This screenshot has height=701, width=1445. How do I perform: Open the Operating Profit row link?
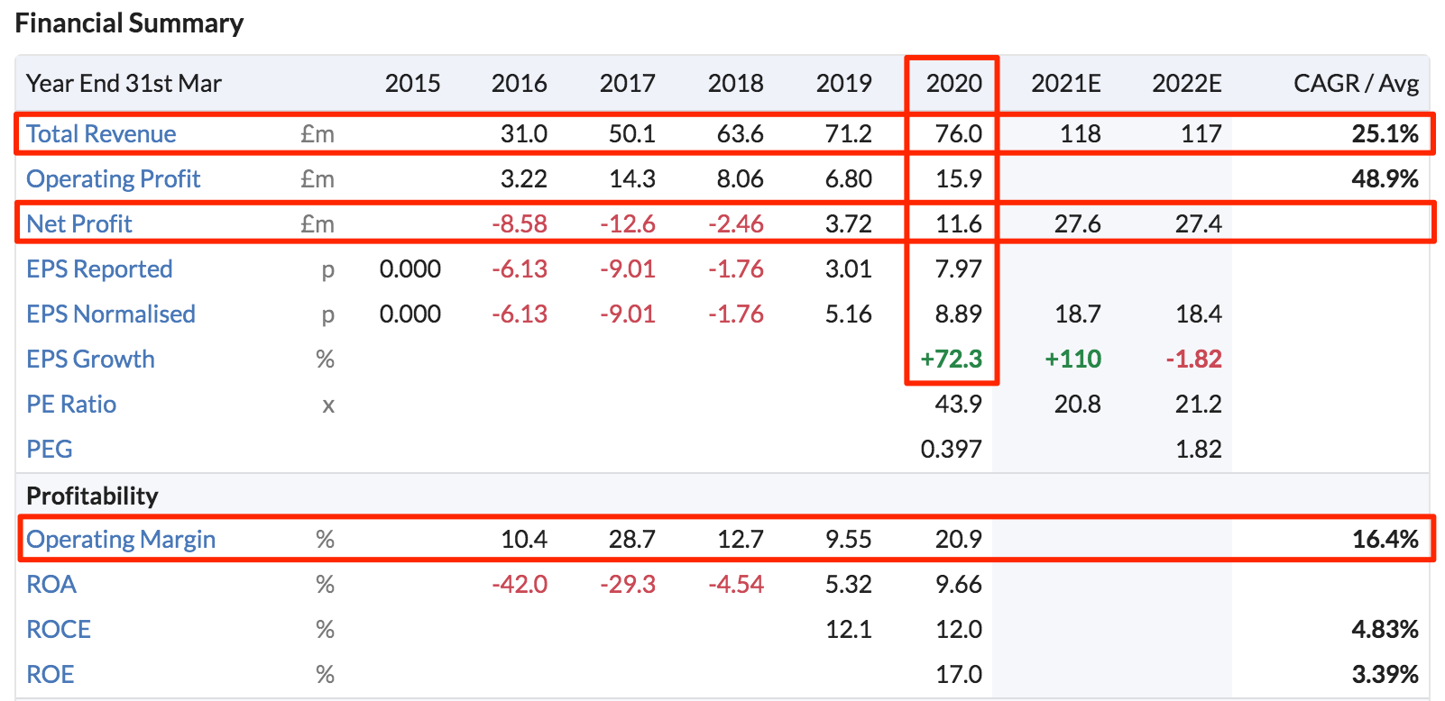(113, 178)
